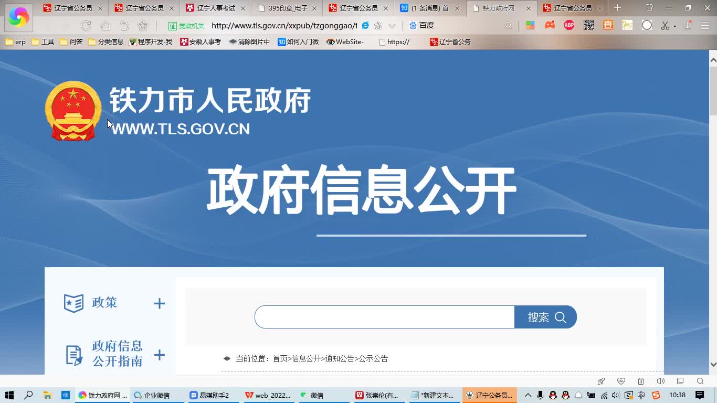717x403 pixels.
Task: Open the WebSite- bookmark
Action: (x=345, y=42)
